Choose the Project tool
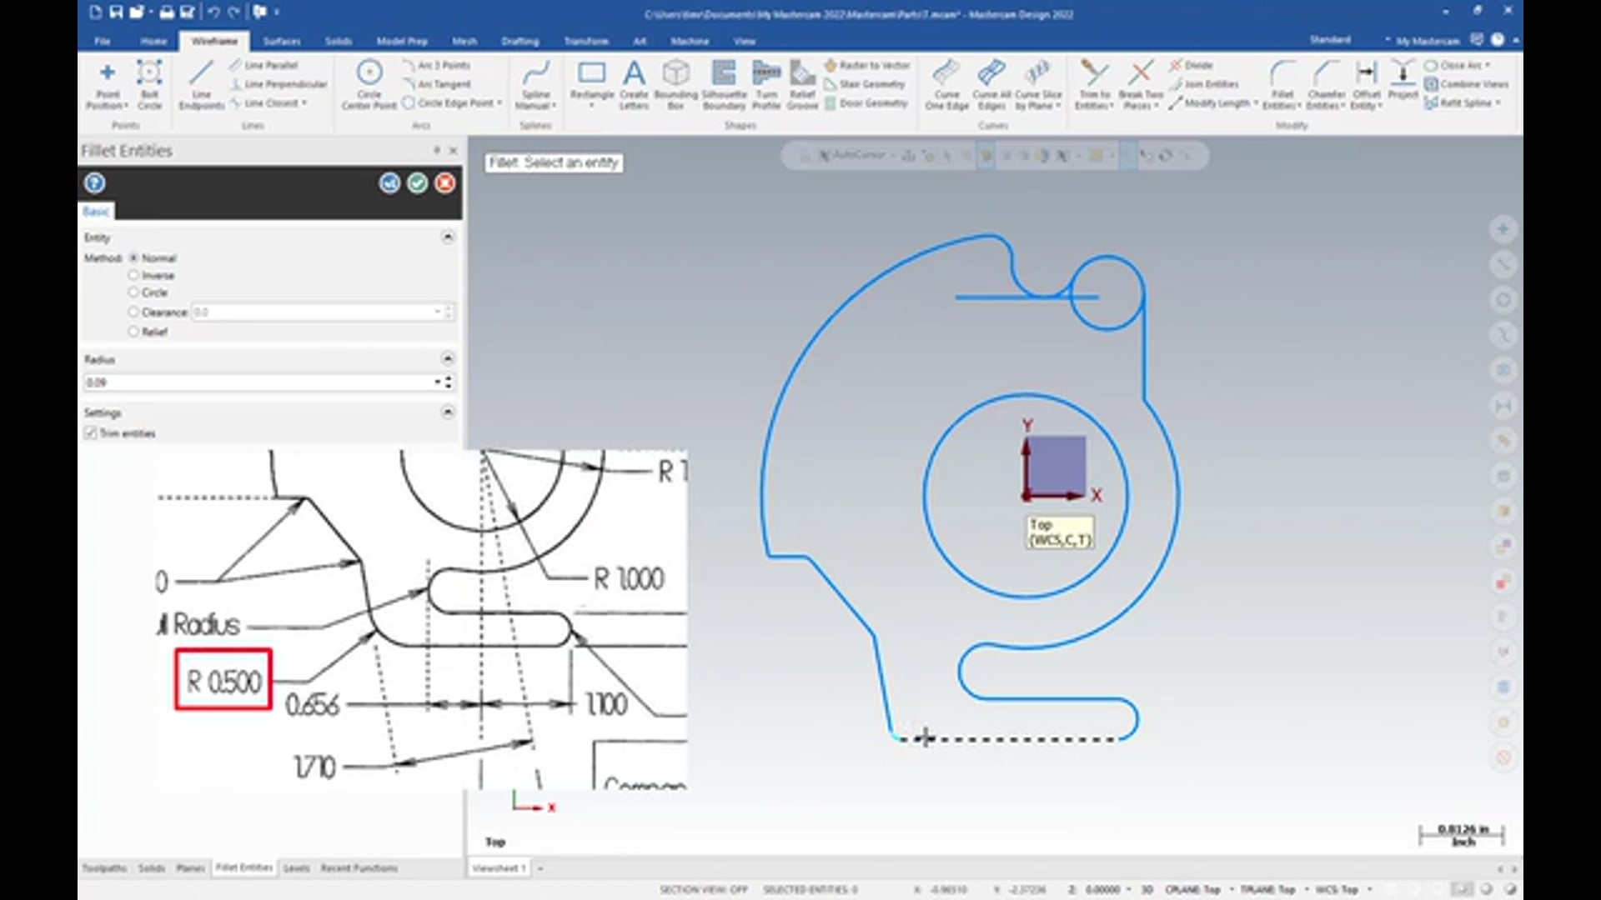Image resolution: width=1601 pixels, height=900 pixels. (x=1403, y=81)
